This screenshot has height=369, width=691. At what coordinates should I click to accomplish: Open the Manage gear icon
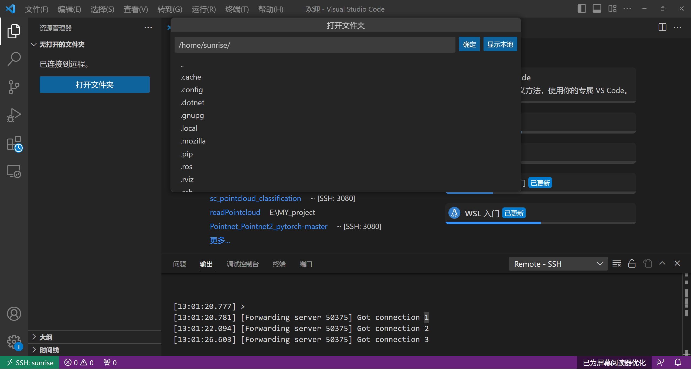tap(14, 342)
